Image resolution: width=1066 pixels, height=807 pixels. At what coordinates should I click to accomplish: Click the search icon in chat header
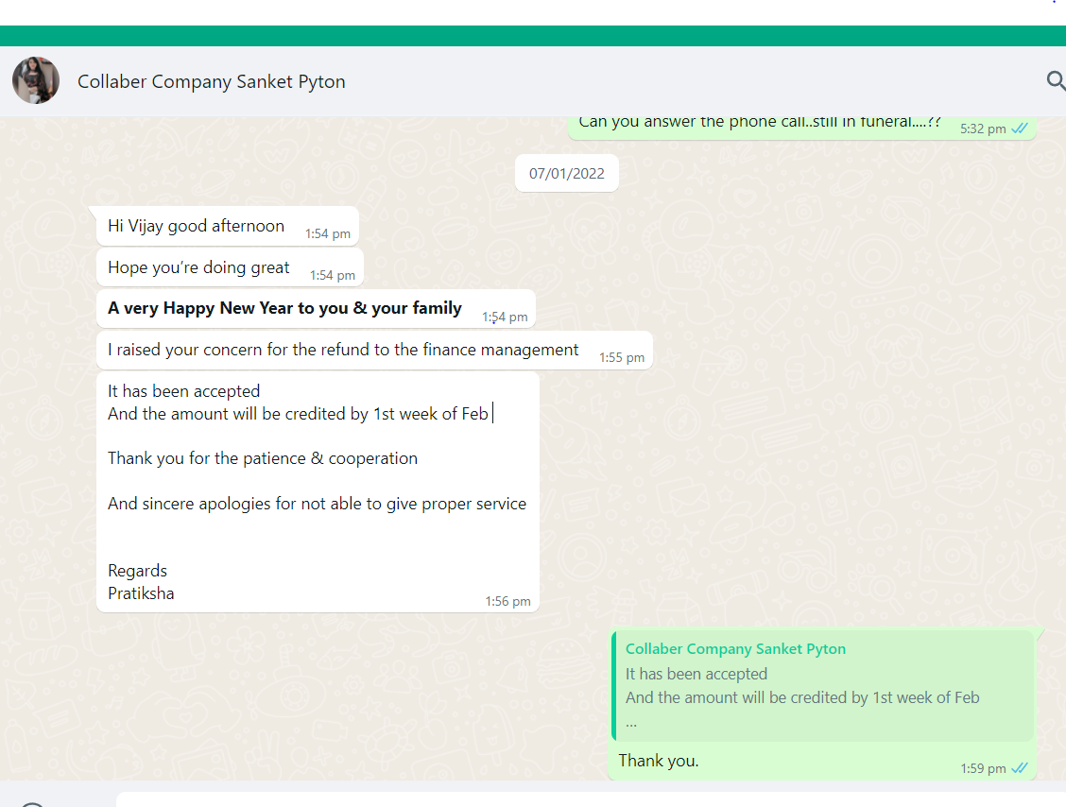click(1055, 81)
